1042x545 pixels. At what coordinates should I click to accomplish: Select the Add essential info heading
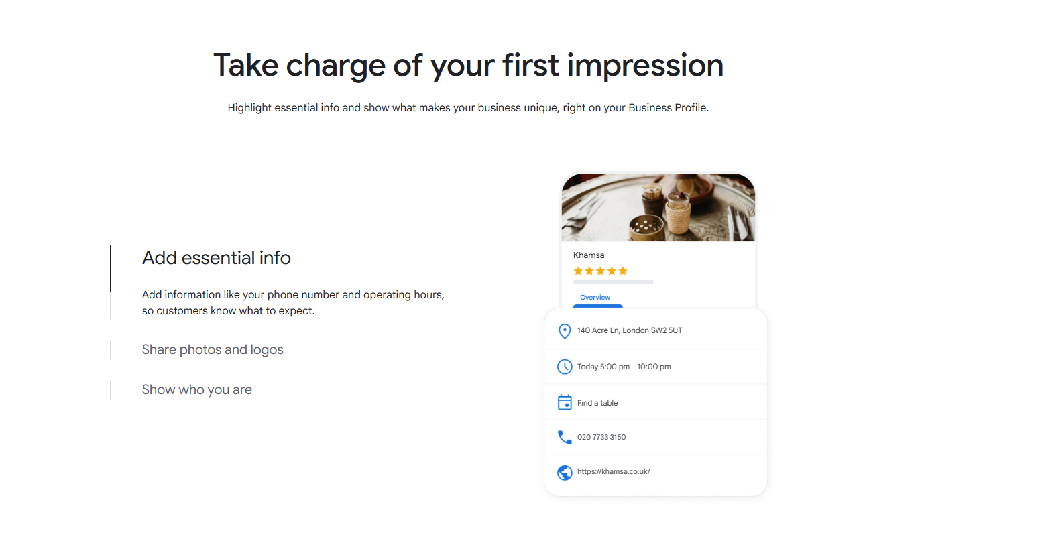(x=217, y=258)
